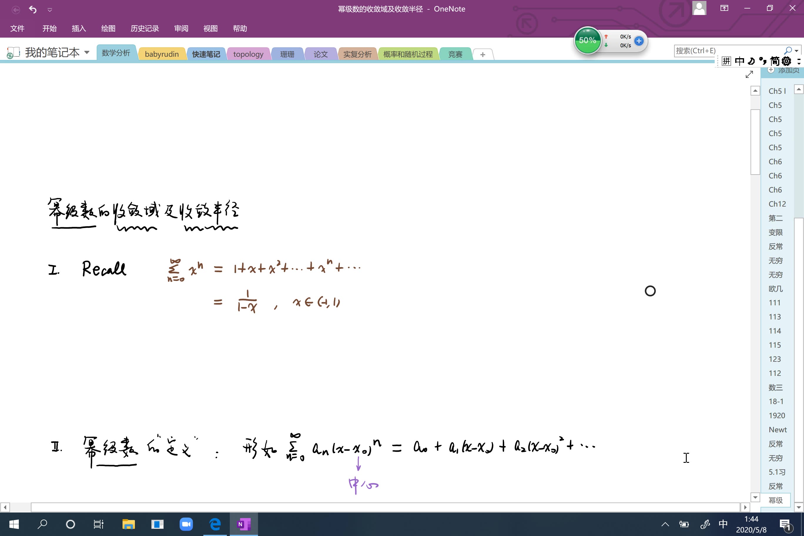
Task: Toggle IME Chinese/English mode button
Action: pyautogui.click(x=739, y=61)
